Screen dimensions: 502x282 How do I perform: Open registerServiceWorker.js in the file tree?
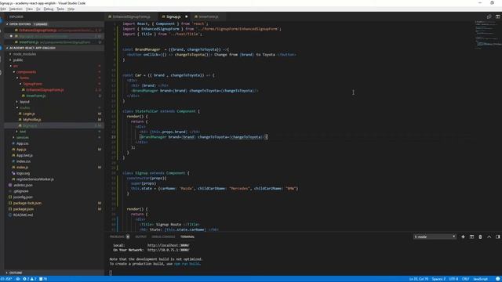coord(35,179)
